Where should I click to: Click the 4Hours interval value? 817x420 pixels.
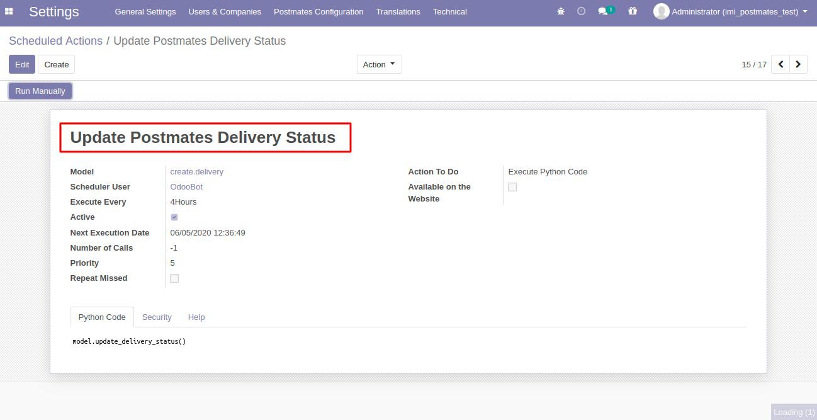[183, 202]
